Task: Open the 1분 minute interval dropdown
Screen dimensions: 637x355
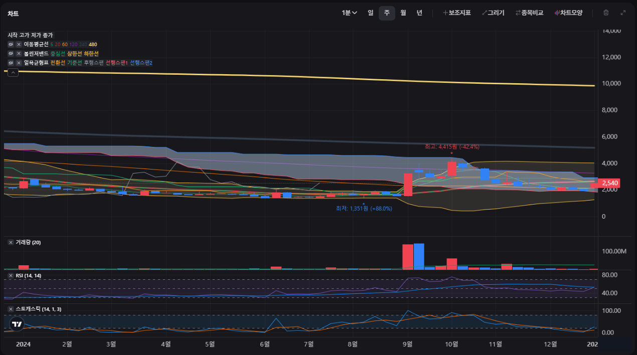Action: click(349, 13)
